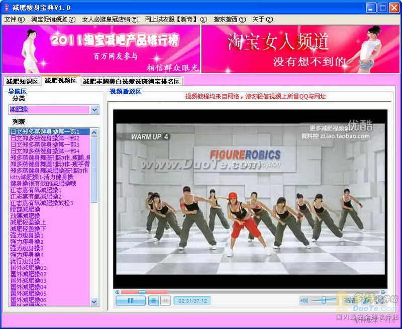Select list item 日文郑多燕健身操第一部1
The width and height of the screenshot is (402, 329).
[49, 132]
